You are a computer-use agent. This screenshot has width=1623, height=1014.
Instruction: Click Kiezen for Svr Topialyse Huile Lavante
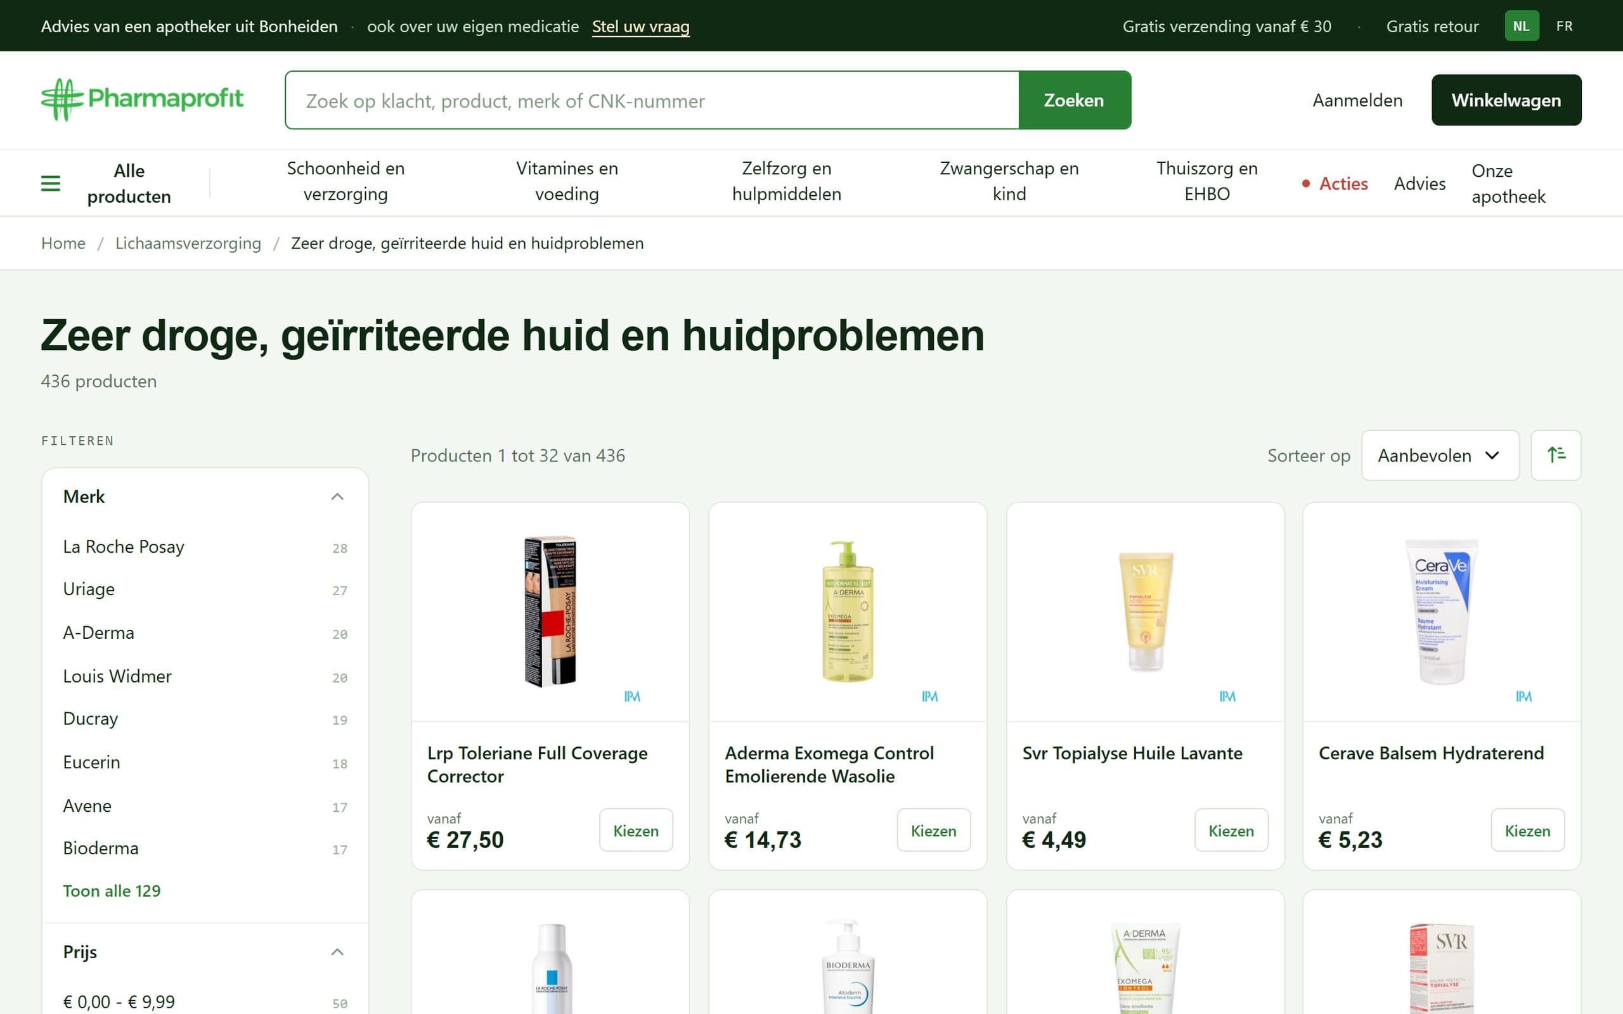pyautogui.click(x=1231, y=830)
